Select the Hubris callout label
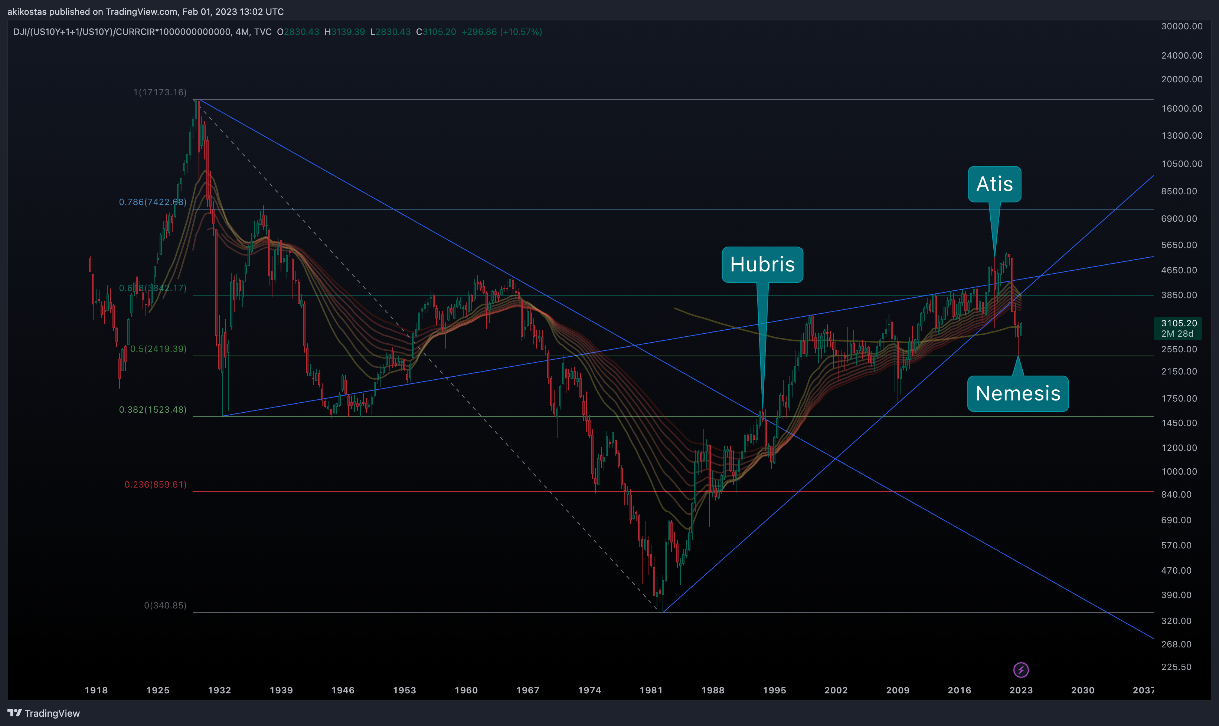The image size is (1219, 726). (x=762, y=265)
